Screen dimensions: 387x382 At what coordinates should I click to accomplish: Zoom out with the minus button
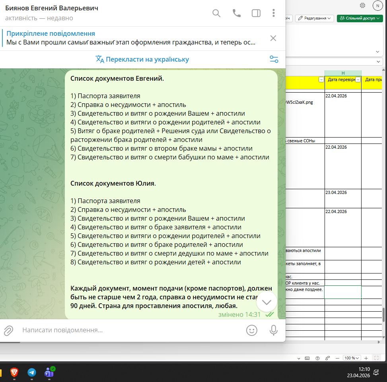[337, 358]
